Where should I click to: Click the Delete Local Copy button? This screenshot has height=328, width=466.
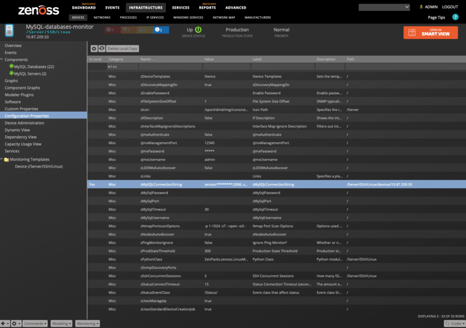point(122,48)
